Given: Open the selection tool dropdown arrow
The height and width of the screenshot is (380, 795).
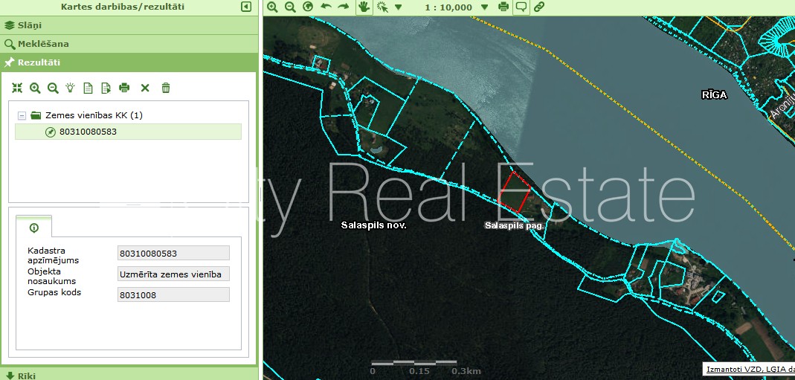Looking at the screenshot, I should click(x=399, y=7).
